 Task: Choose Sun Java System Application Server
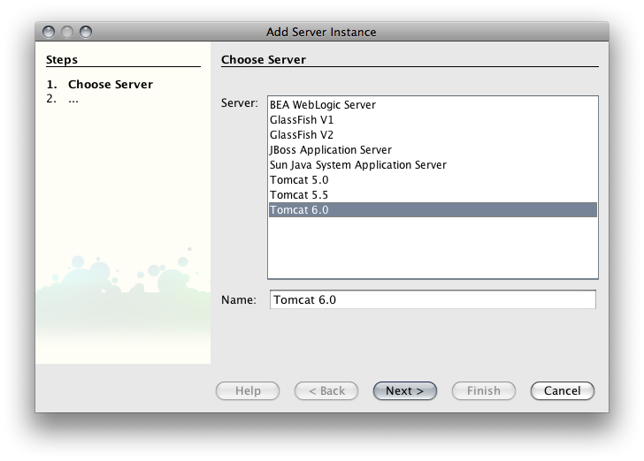click(x=433, y=165)
